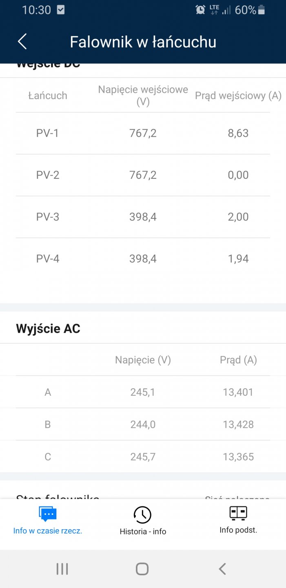Screen dimensions: 286x588
Task: Tap phase A voltage value 245,1
Action: 143,392
